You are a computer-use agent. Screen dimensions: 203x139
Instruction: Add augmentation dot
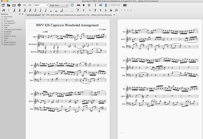67,11
